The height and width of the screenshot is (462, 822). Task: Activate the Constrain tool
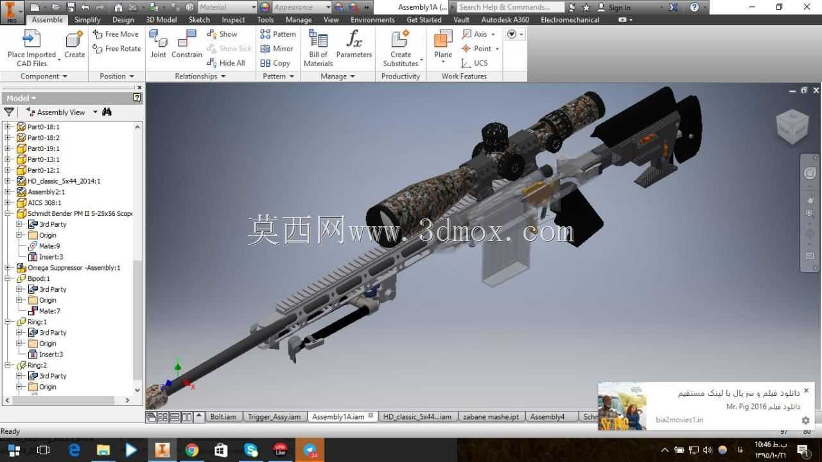pos(187,44)
